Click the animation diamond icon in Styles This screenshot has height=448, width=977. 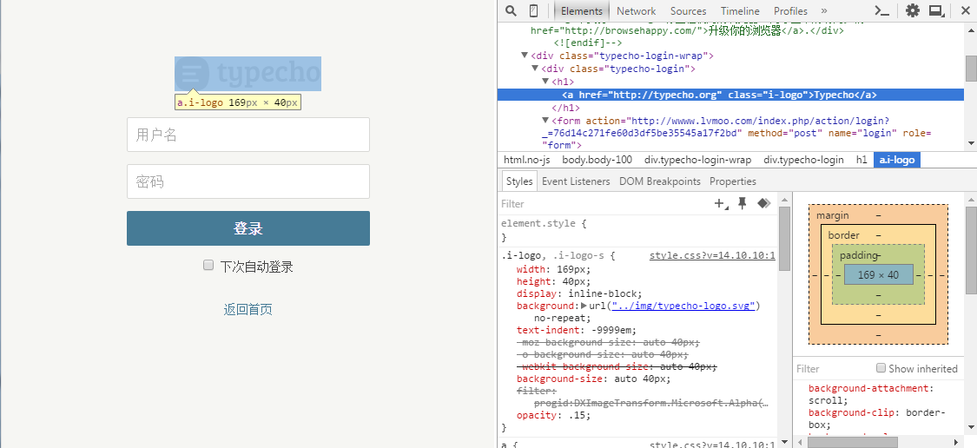[763, 203]
